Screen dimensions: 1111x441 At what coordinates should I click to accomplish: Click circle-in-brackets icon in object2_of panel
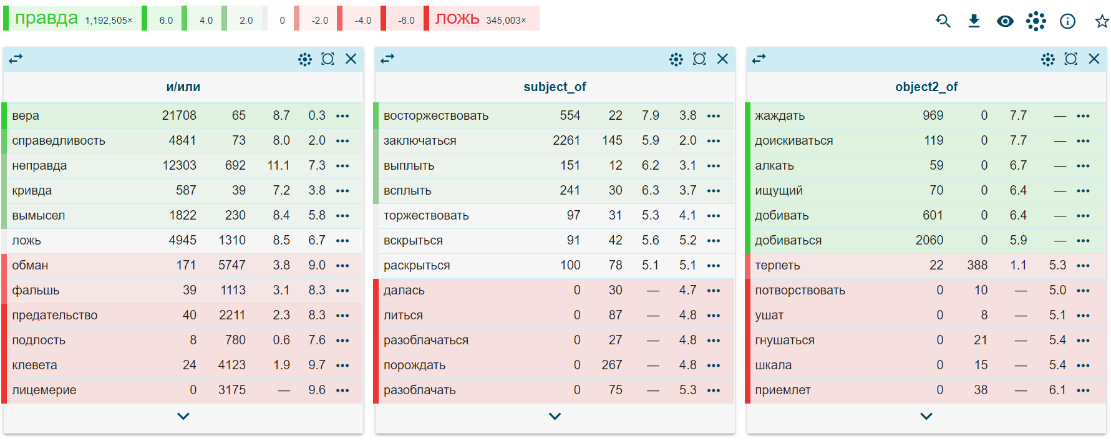1071,59
